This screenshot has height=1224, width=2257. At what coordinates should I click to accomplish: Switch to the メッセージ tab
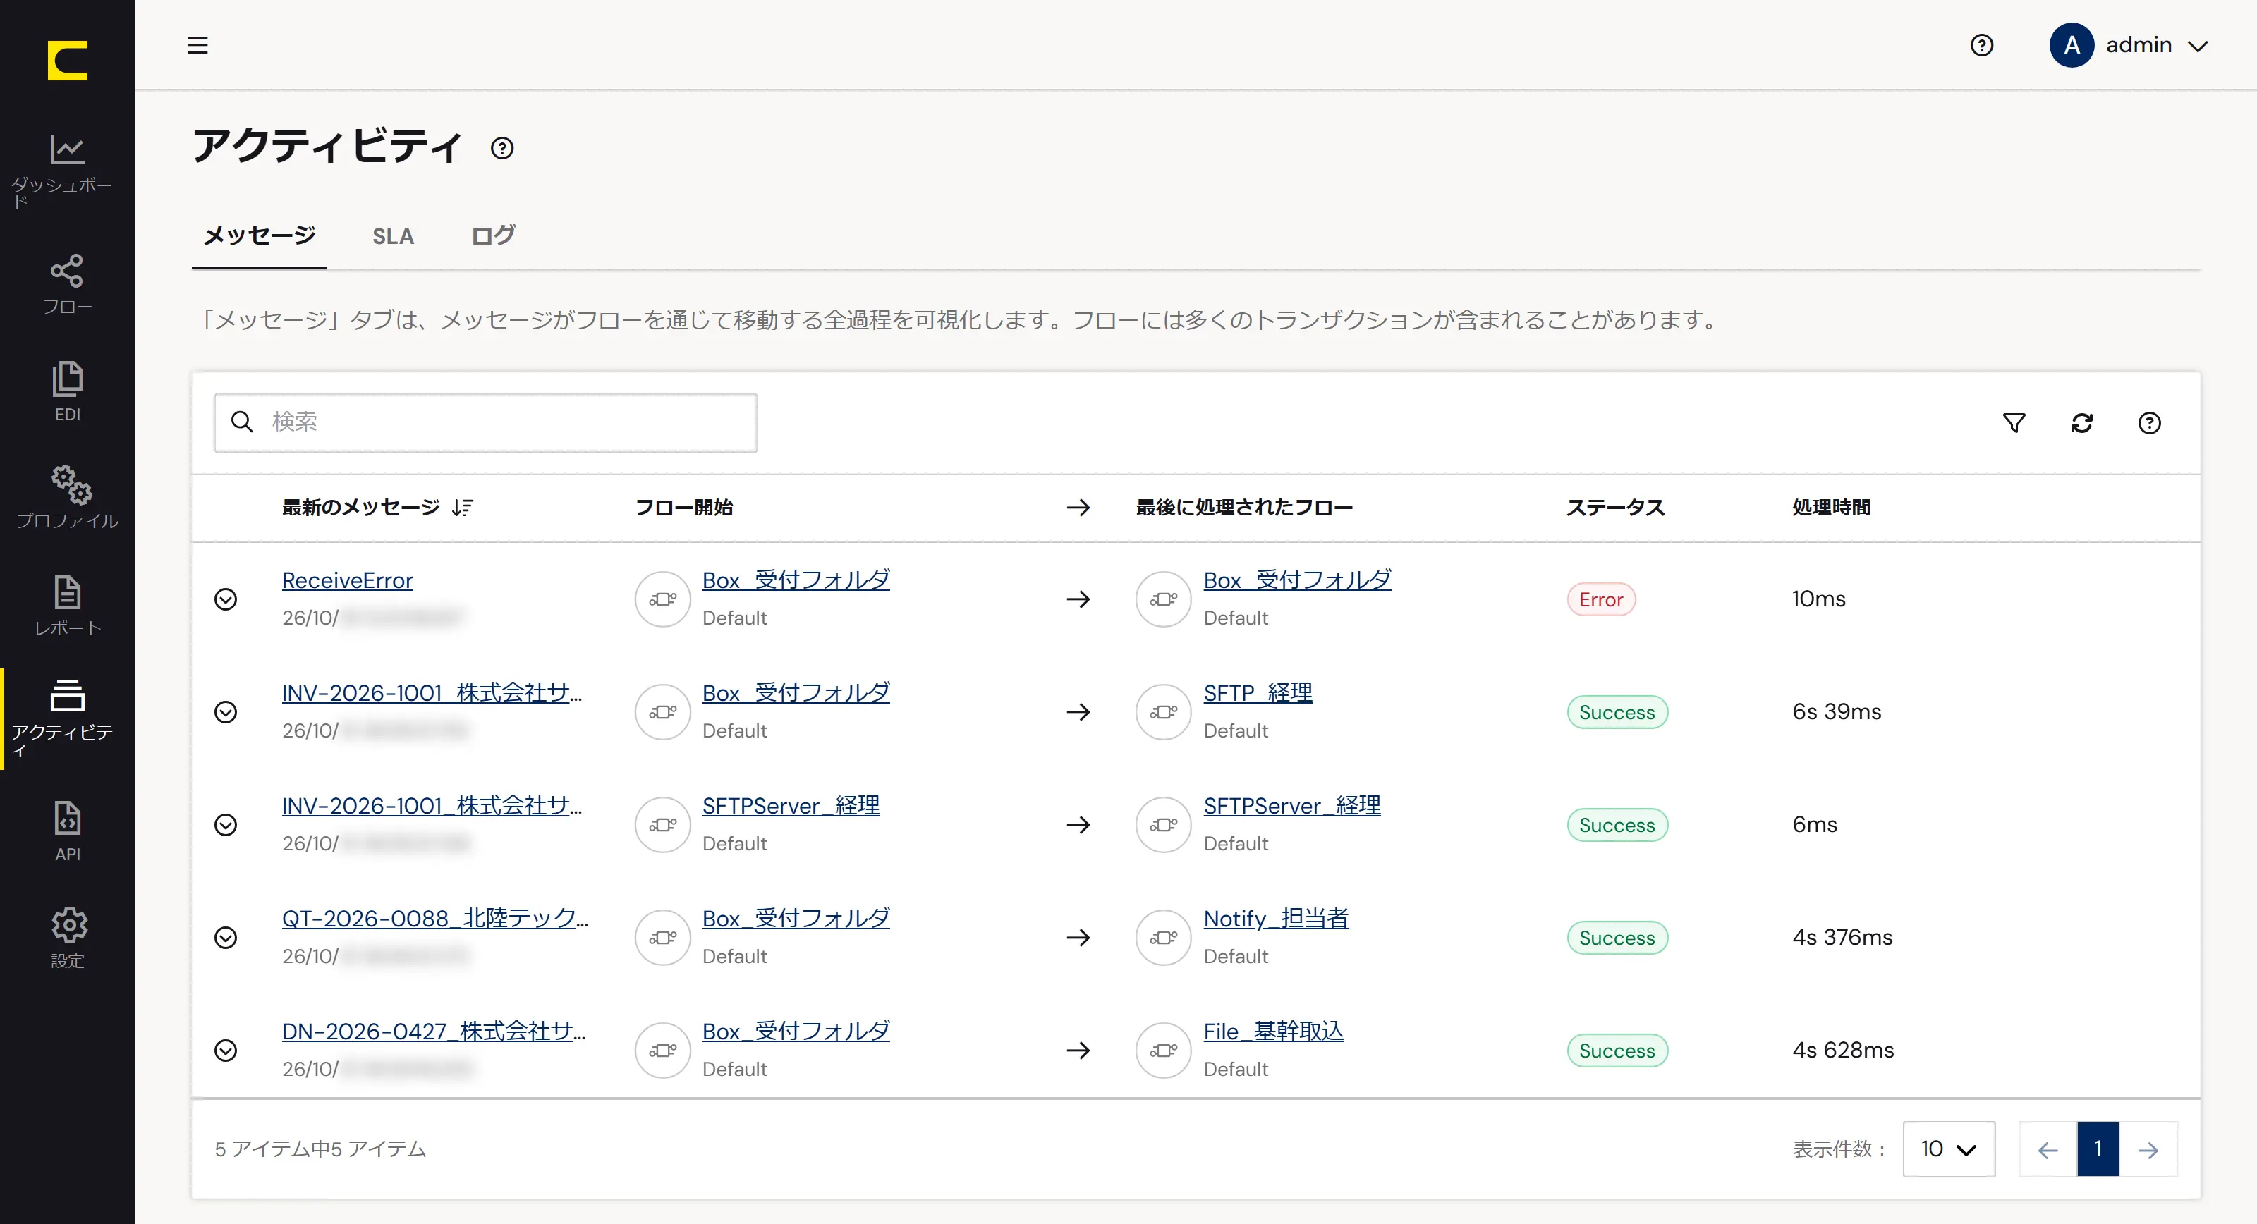(x=260, y=235)
